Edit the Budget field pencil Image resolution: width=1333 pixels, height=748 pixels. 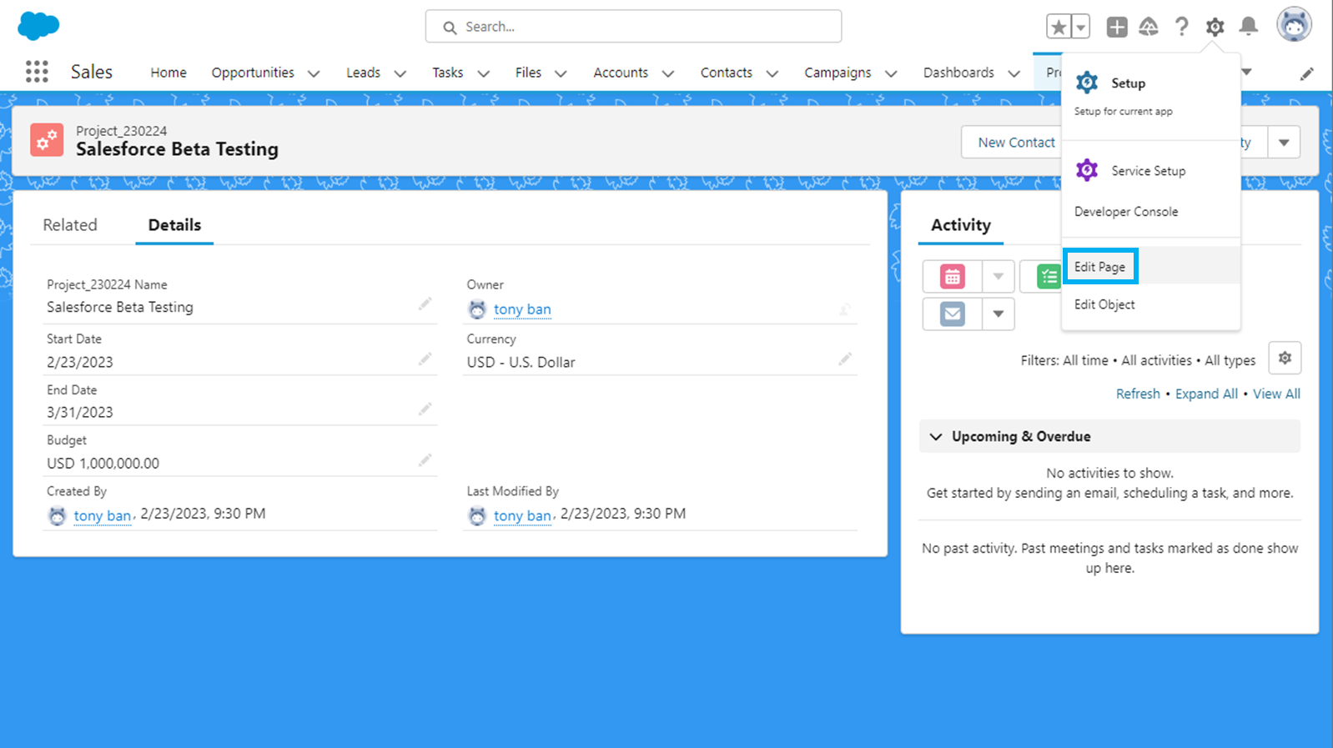click(425, 459)
